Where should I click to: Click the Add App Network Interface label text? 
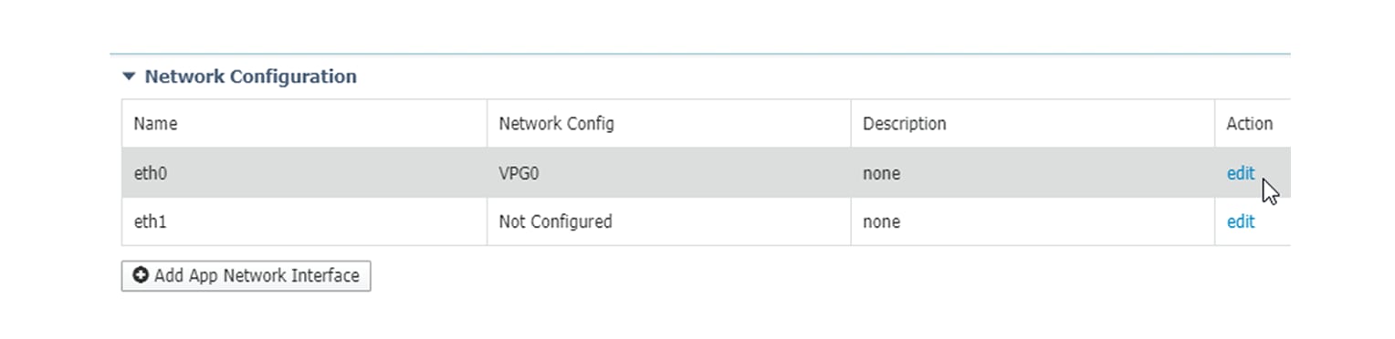click(x=257, y=275)
